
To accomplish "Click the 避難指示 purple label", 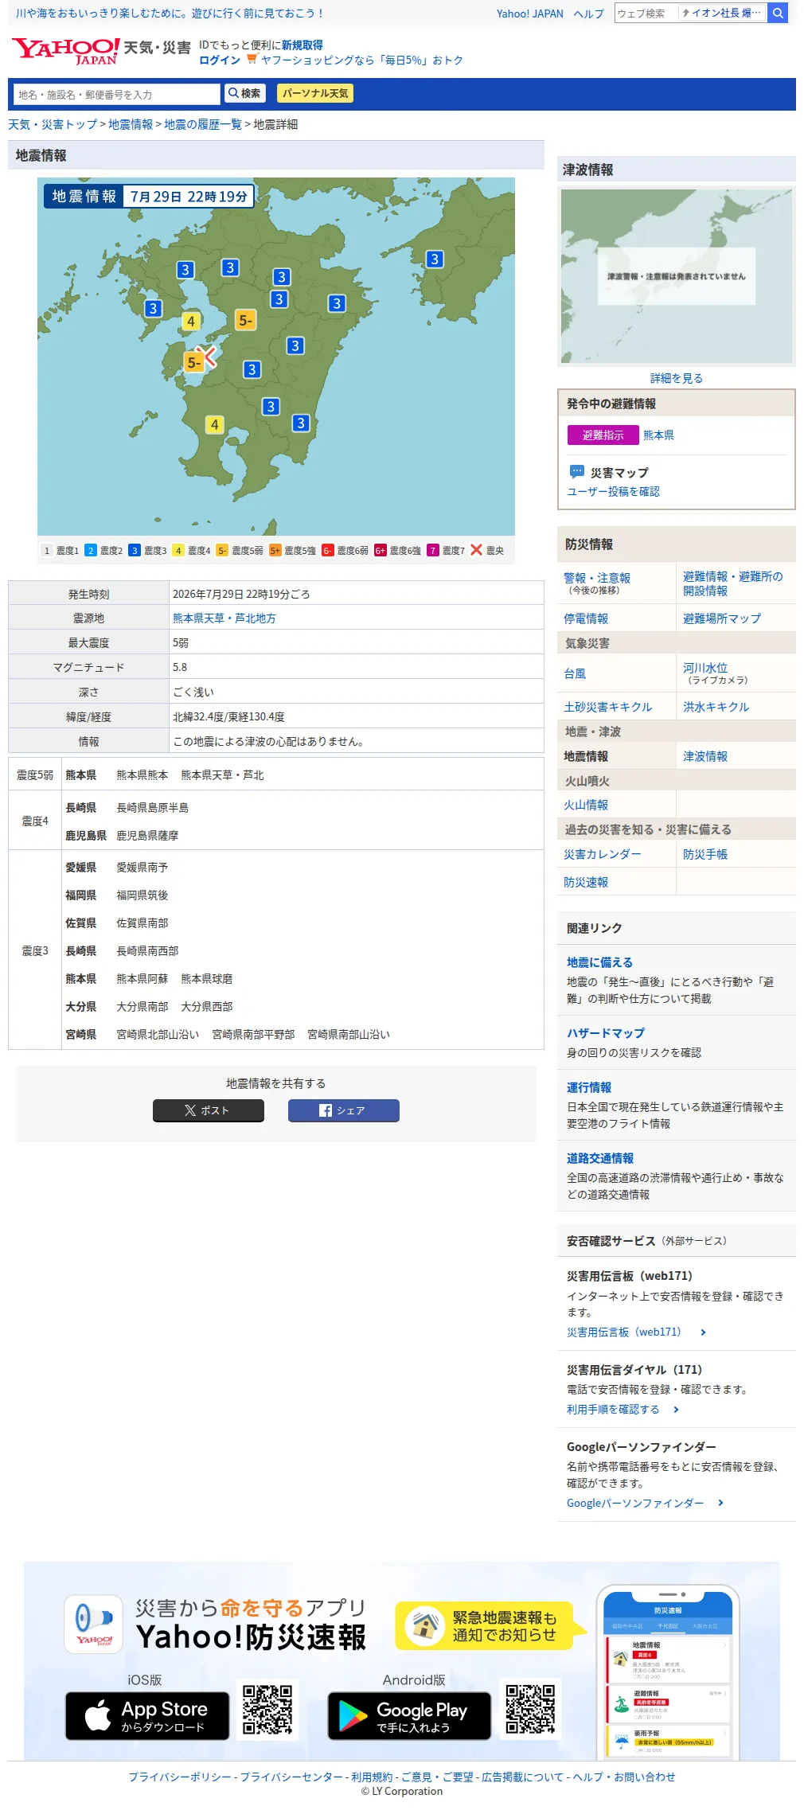I will (603, 435).
